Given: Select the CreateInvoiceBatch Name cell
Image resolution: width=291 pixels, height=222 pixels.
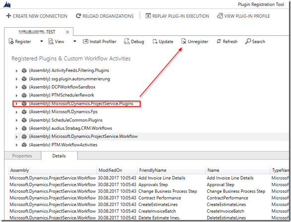Looking at the screenshot, I should [225, 211].
